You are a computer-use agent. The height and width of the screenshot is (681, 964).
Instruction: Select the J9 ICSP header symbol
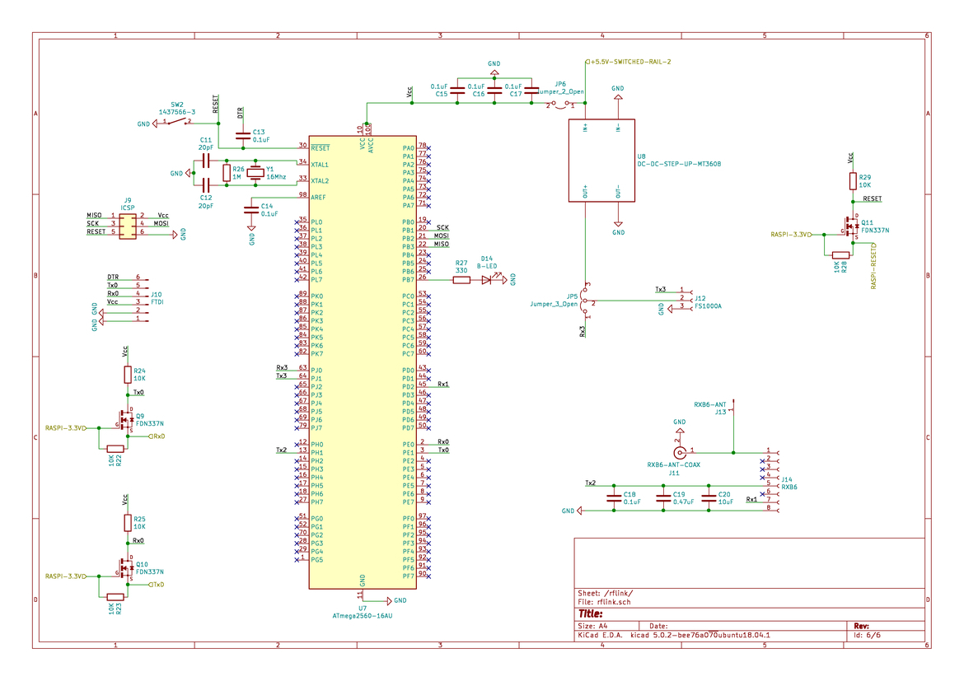point(127,224)
